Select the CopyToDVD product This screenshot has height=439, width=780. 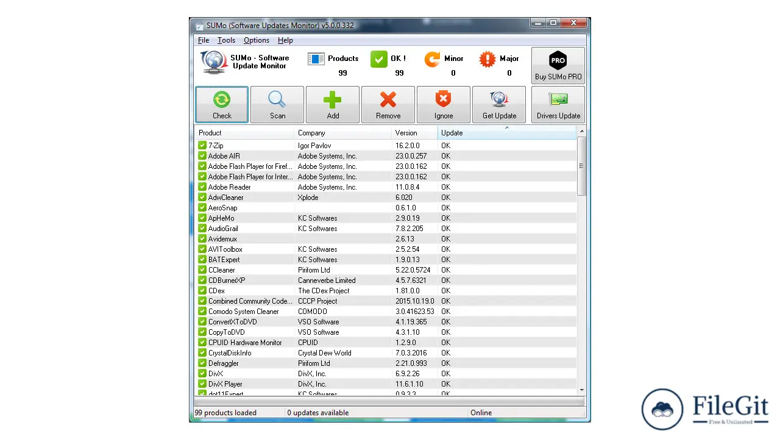click(x=385, y=332)
